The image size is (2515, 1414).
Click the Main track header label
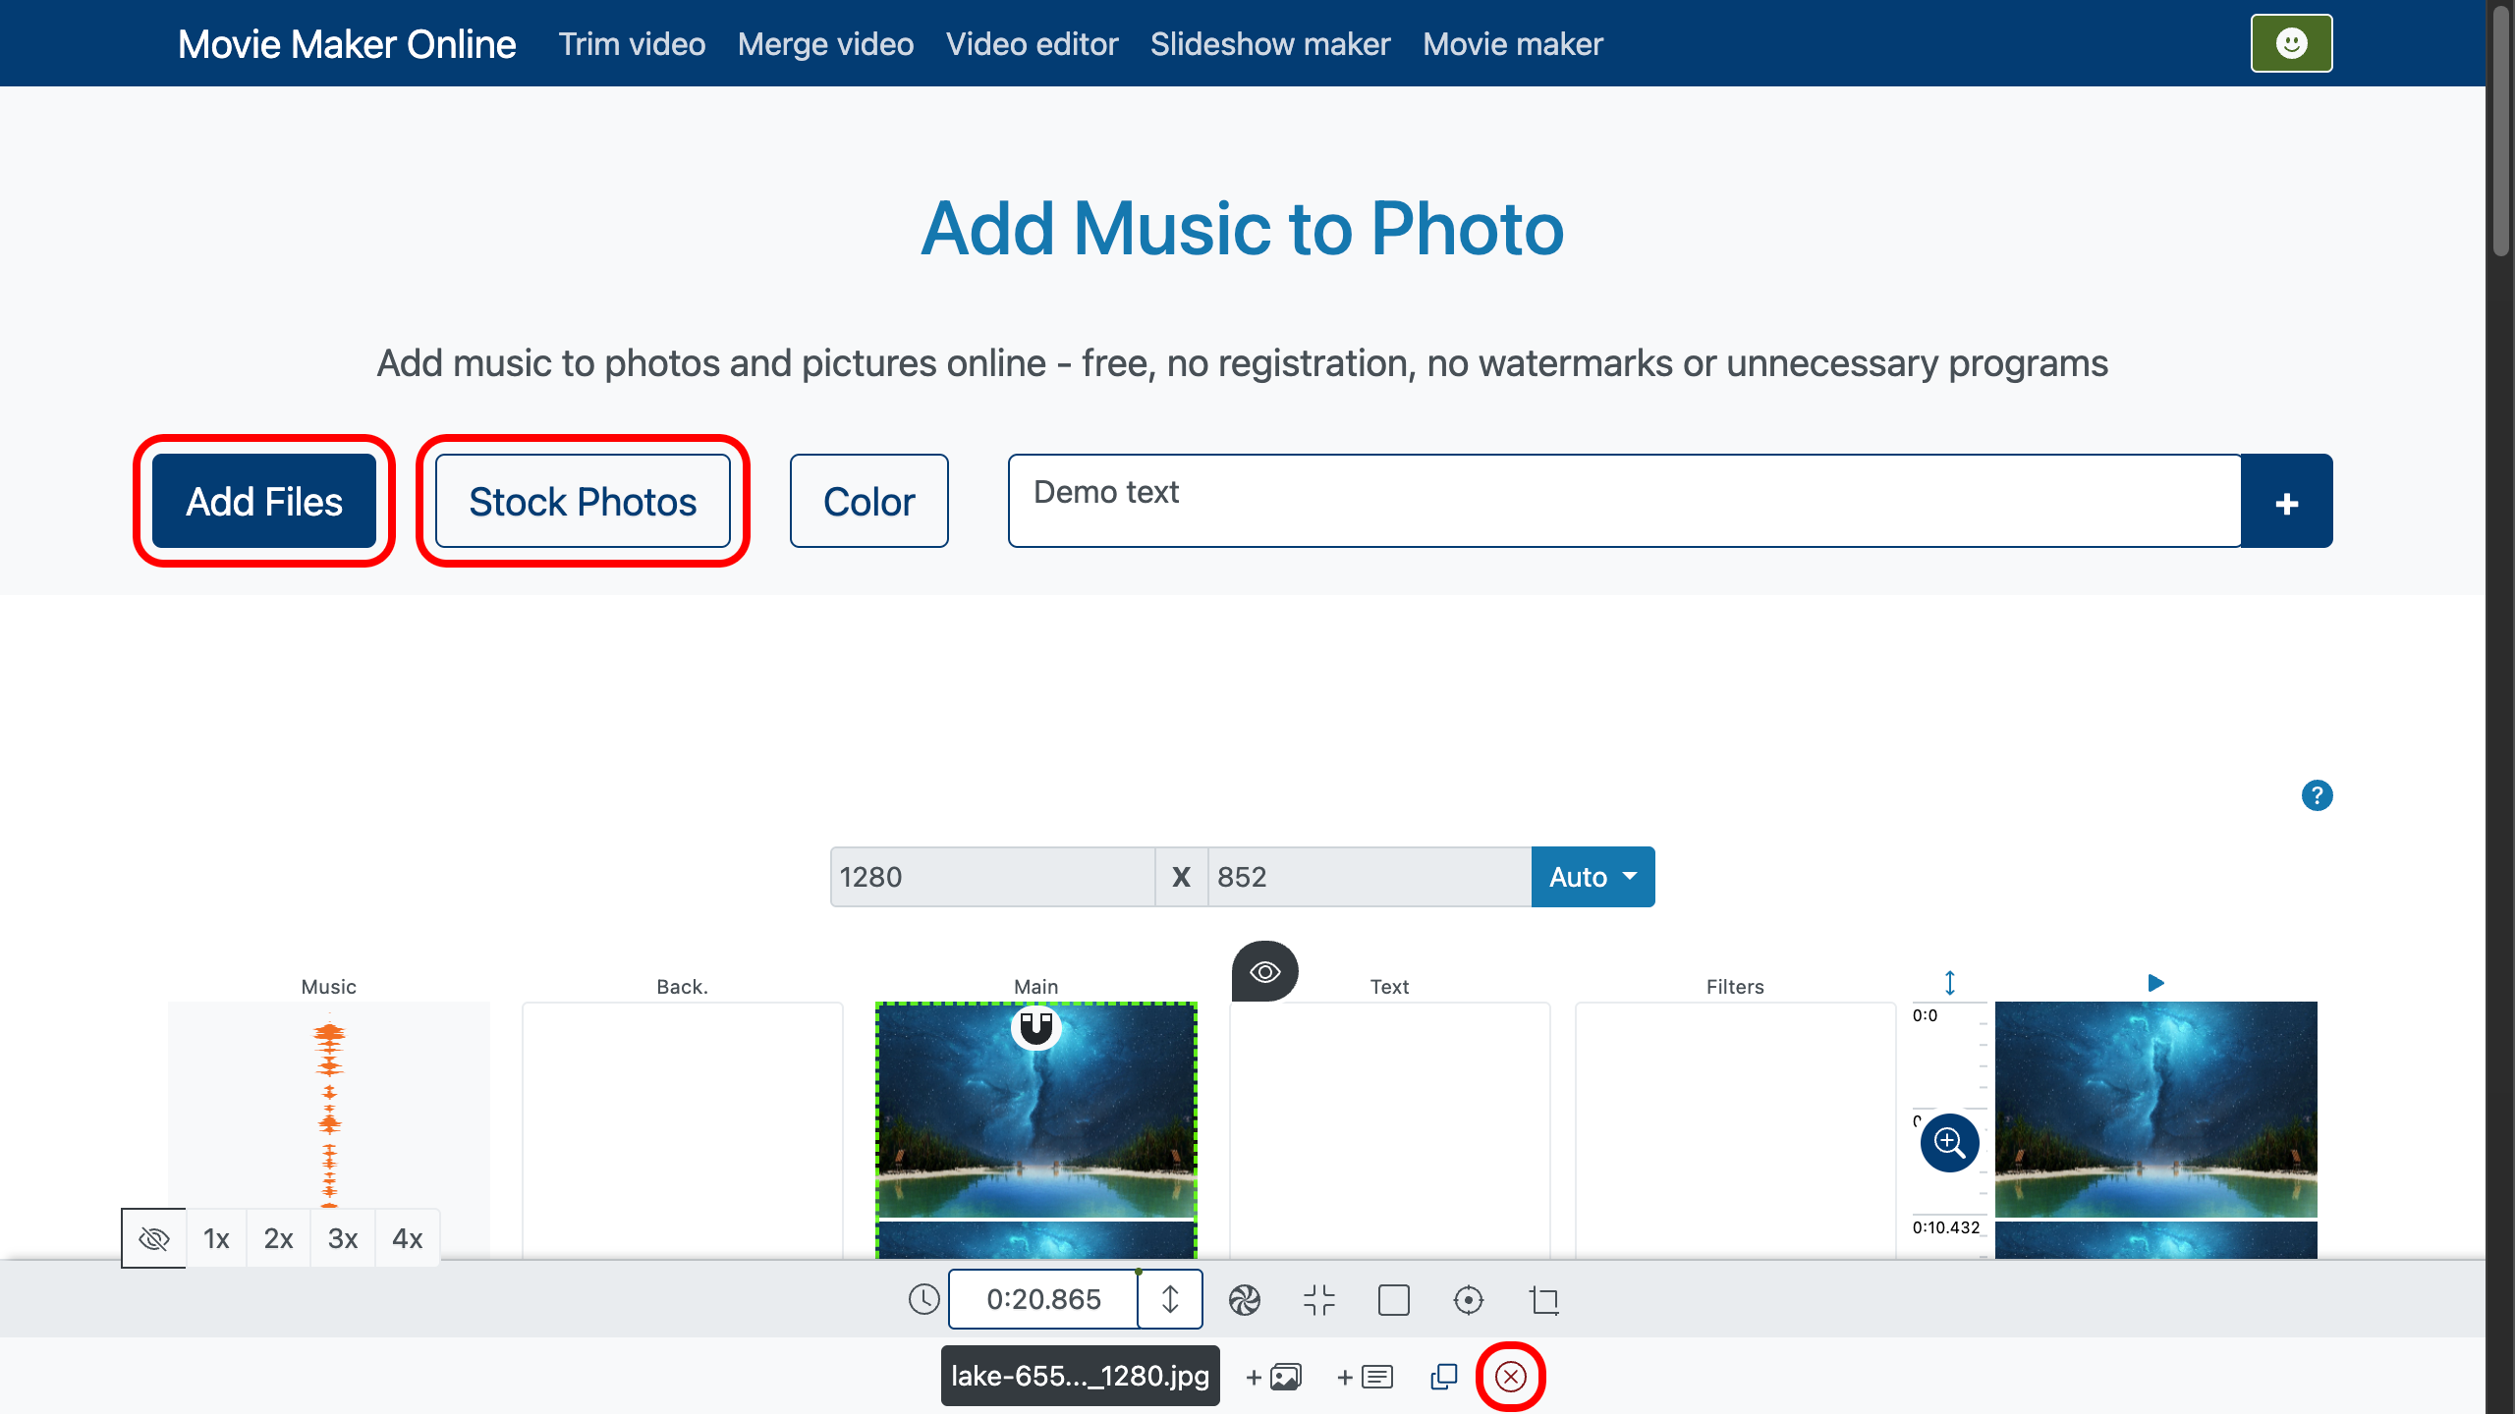click(x=1035, y=986)
